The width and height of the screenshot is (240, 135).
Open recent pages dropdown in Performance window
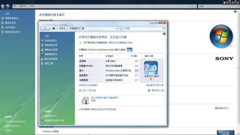coord(51,28)
